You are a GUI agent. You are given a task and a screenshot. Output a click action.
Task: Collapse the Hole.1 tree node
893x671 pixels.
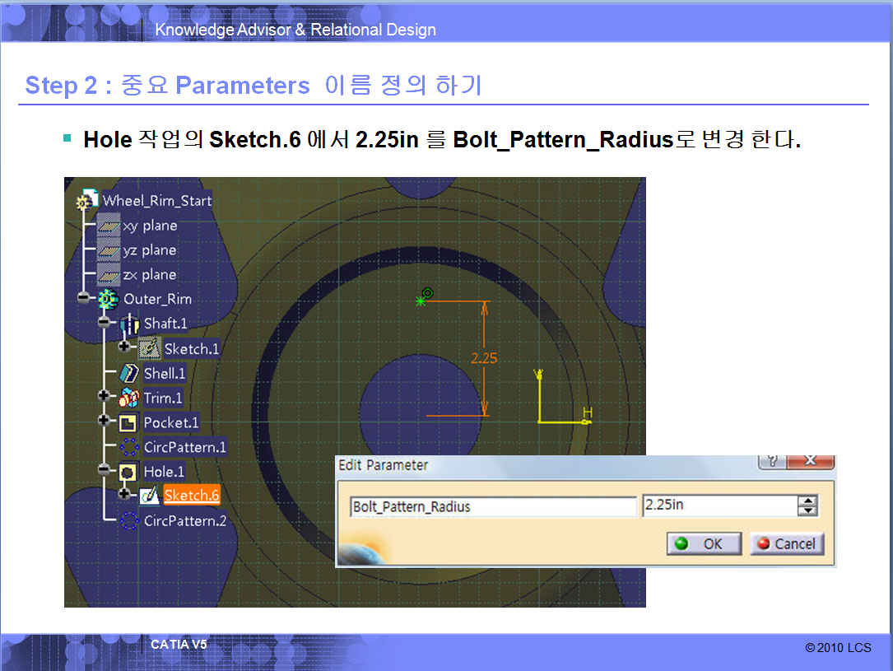[x=104, y=470]
